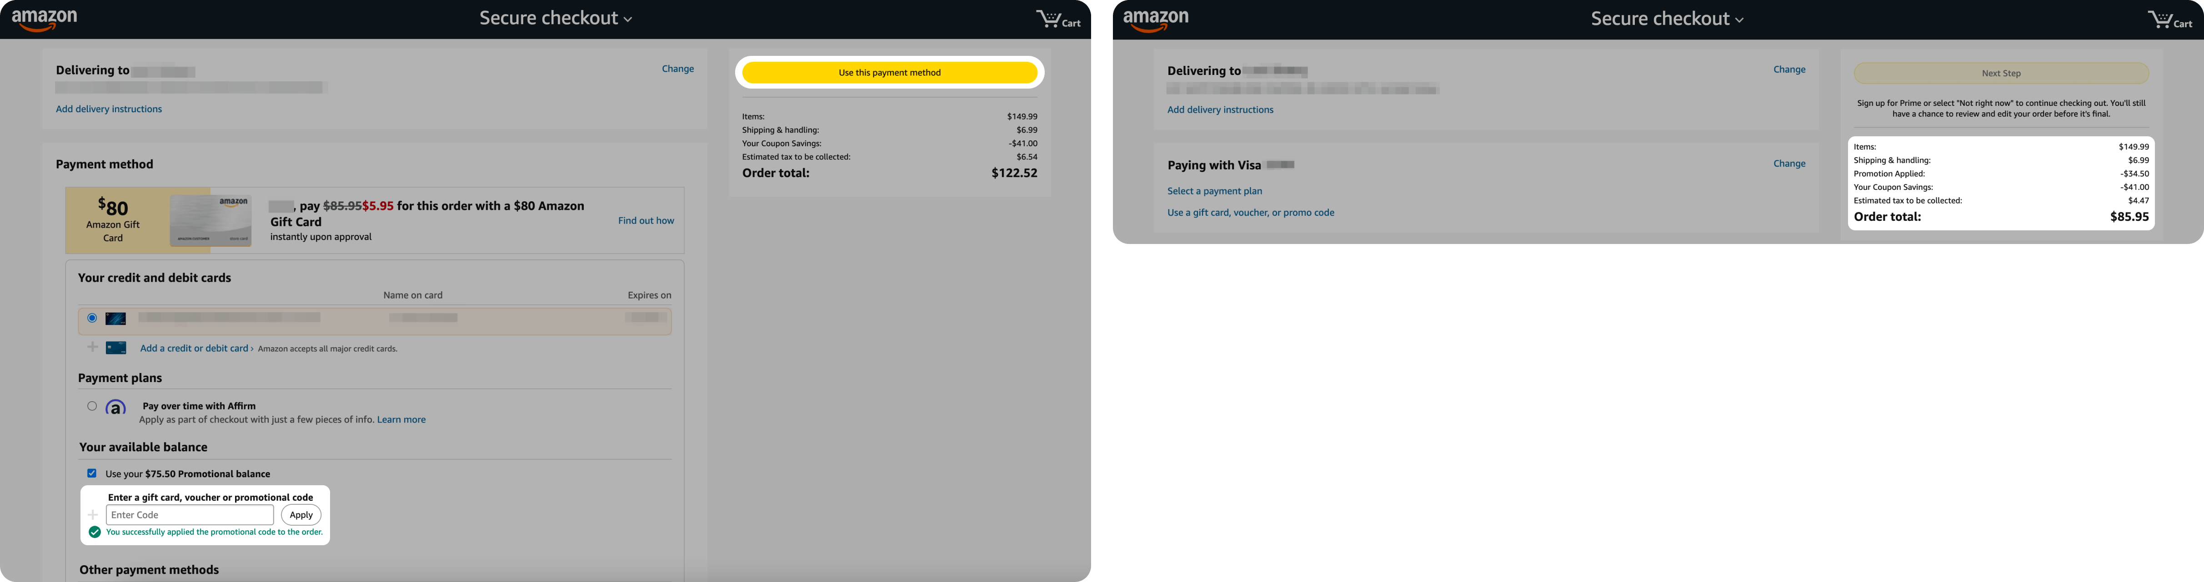The height and width of the screenshot is (582, 2204).
Task: Click Select a payment plan link
Action: tap(1214, 191)
